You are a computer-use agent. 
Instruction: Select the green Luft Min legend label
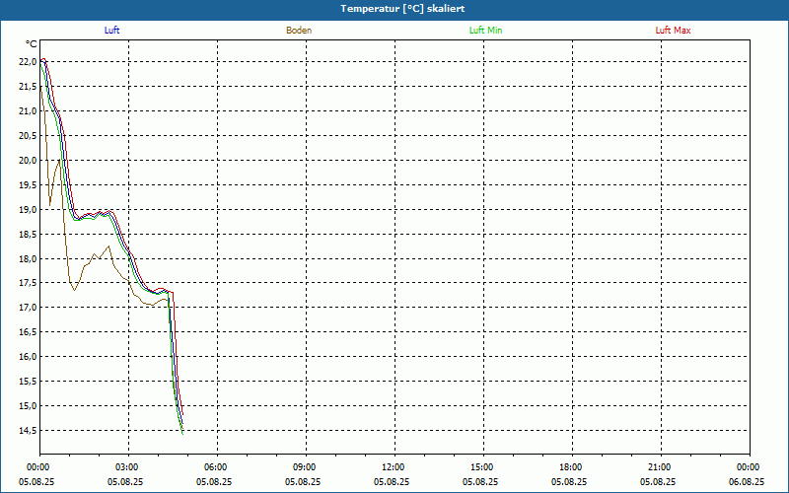[485, 31]
